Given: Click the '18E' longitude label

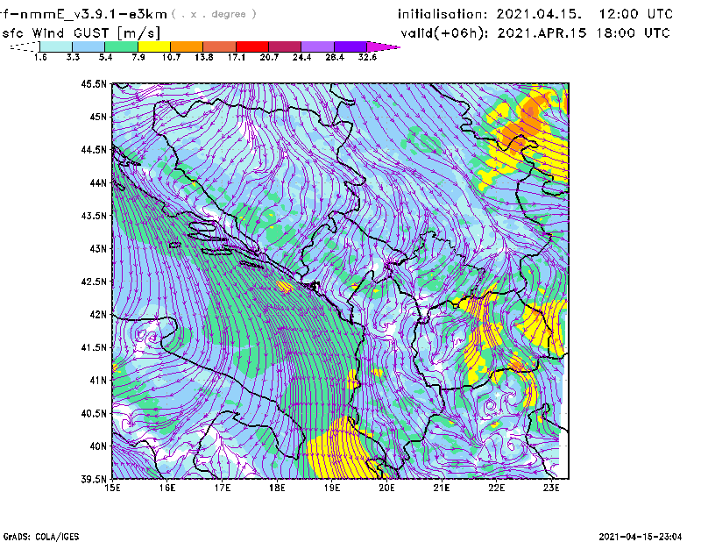Looking at the screenshot, I should click(x=277, y=488).
